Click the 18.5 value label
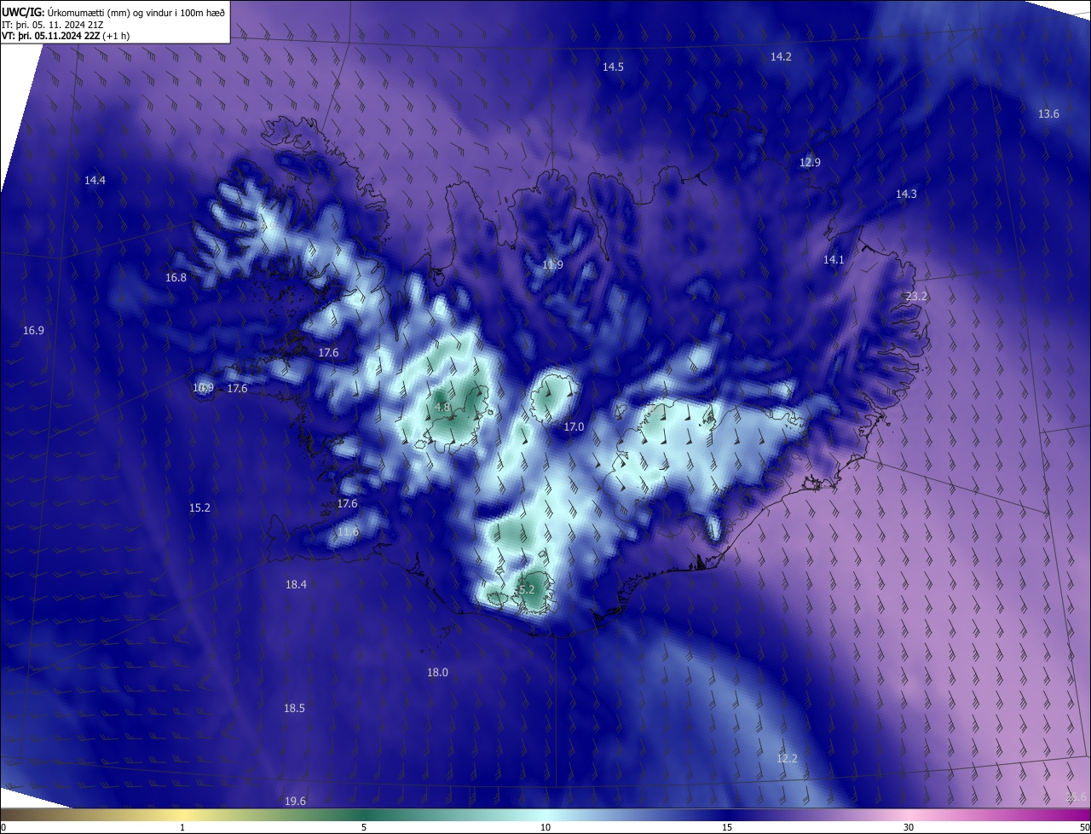Screen dimensions: 1091x834 (294, 709)
